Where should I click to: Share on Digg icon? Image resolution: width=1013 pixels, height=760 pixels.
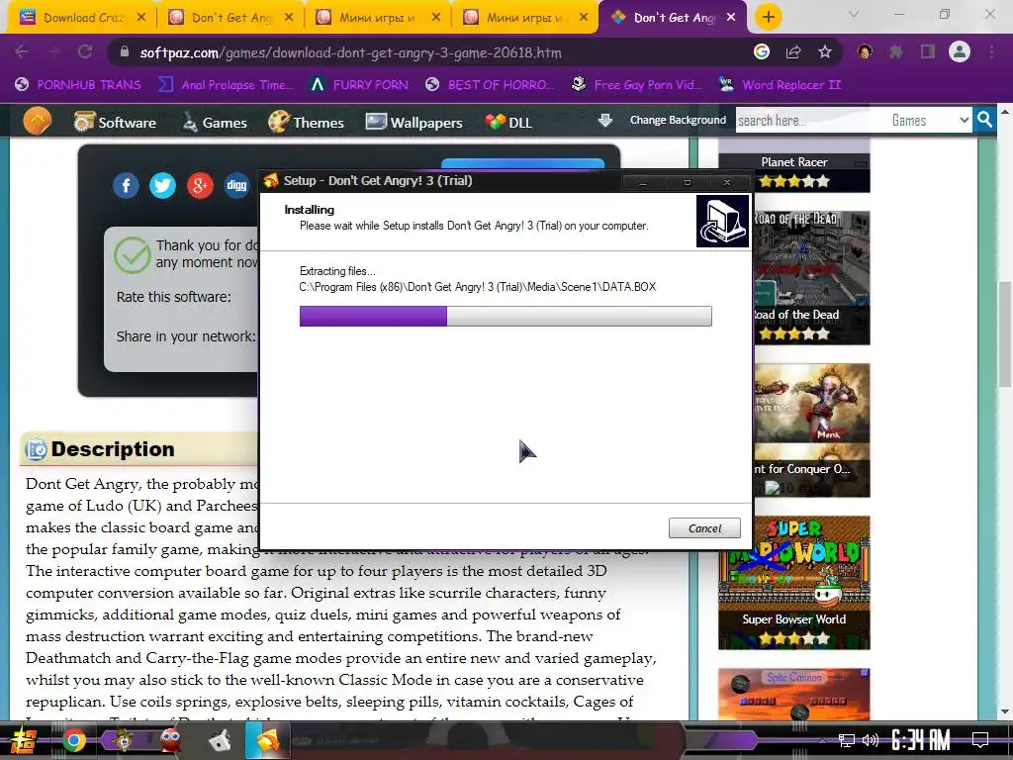(237, 185)
